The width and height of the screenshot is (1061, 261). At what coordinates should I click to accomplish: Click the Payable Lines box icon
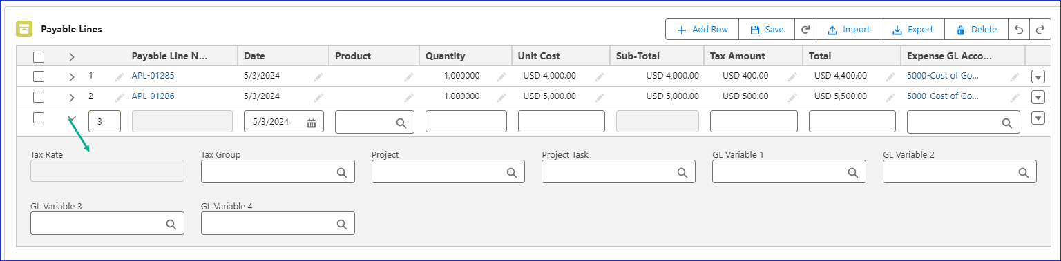pos(24,29)
